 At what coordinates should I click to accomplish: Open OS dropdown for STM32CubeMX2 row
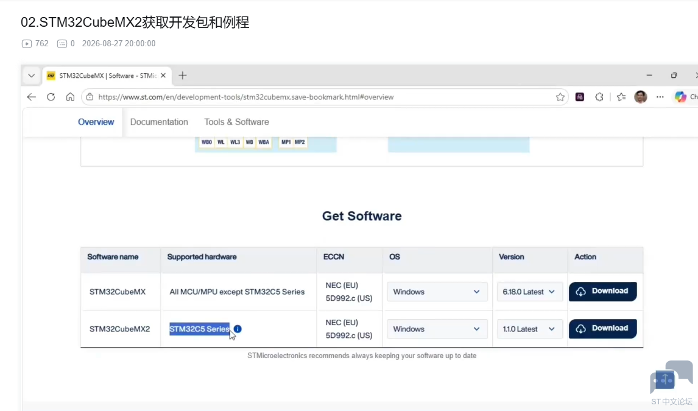(x=437, y=329)
